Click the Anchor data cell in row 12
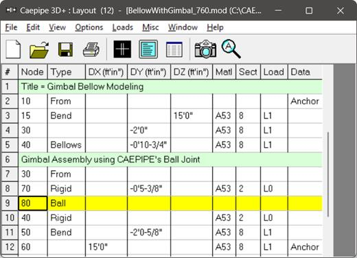The image size is (357, 258). (305, 247)
